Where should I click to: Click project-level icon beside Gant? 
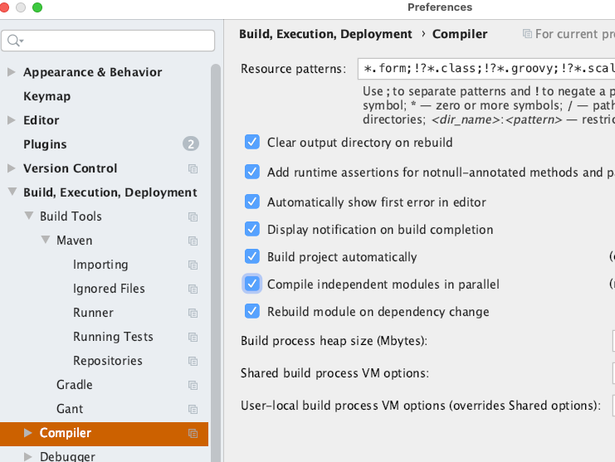coord(193,409)
